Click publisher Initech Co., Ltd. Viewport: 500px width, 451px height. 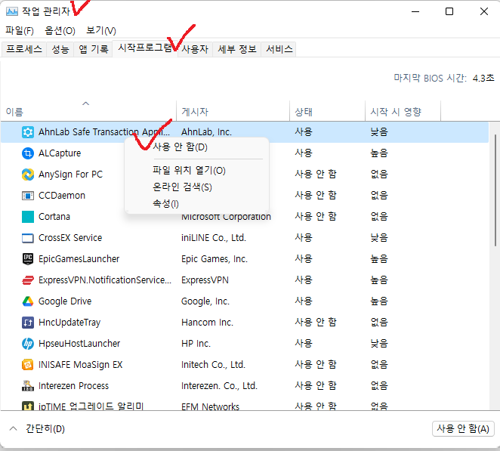point(213,365)
